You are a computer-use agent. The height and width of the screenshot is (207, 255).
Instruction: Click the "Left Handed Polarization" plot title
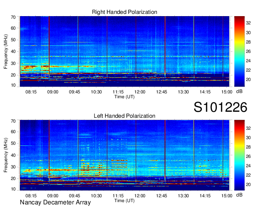pos(124,116)
